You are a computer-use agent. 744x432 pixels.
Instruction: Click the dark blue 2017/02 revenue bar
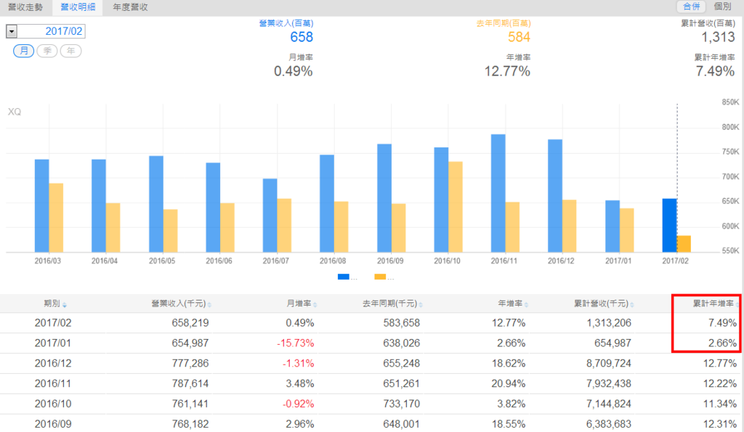(x=669, y=225)
